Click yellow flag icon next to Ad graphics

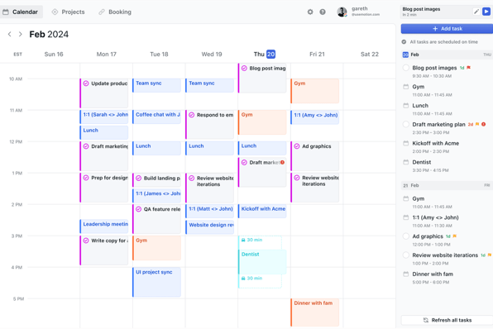pyautogui.click(x=455, y=236)
